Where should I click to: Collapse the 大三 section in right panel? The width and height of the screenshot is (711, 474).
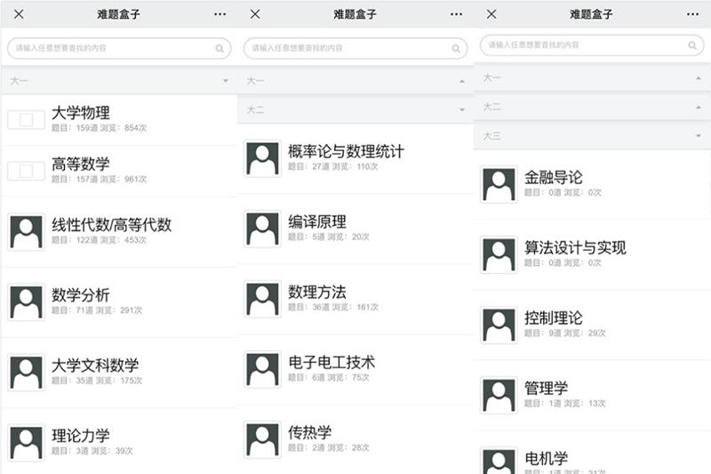[592, 136]
